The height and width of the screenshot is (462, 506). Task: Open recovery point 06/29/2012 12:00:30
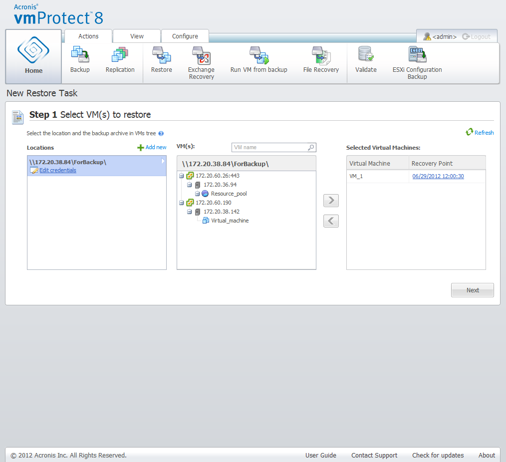pos(438,176)
